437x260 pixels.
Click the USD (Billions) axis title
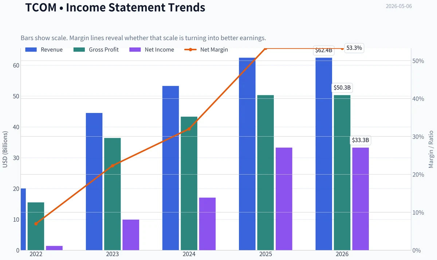coord(5,149)
